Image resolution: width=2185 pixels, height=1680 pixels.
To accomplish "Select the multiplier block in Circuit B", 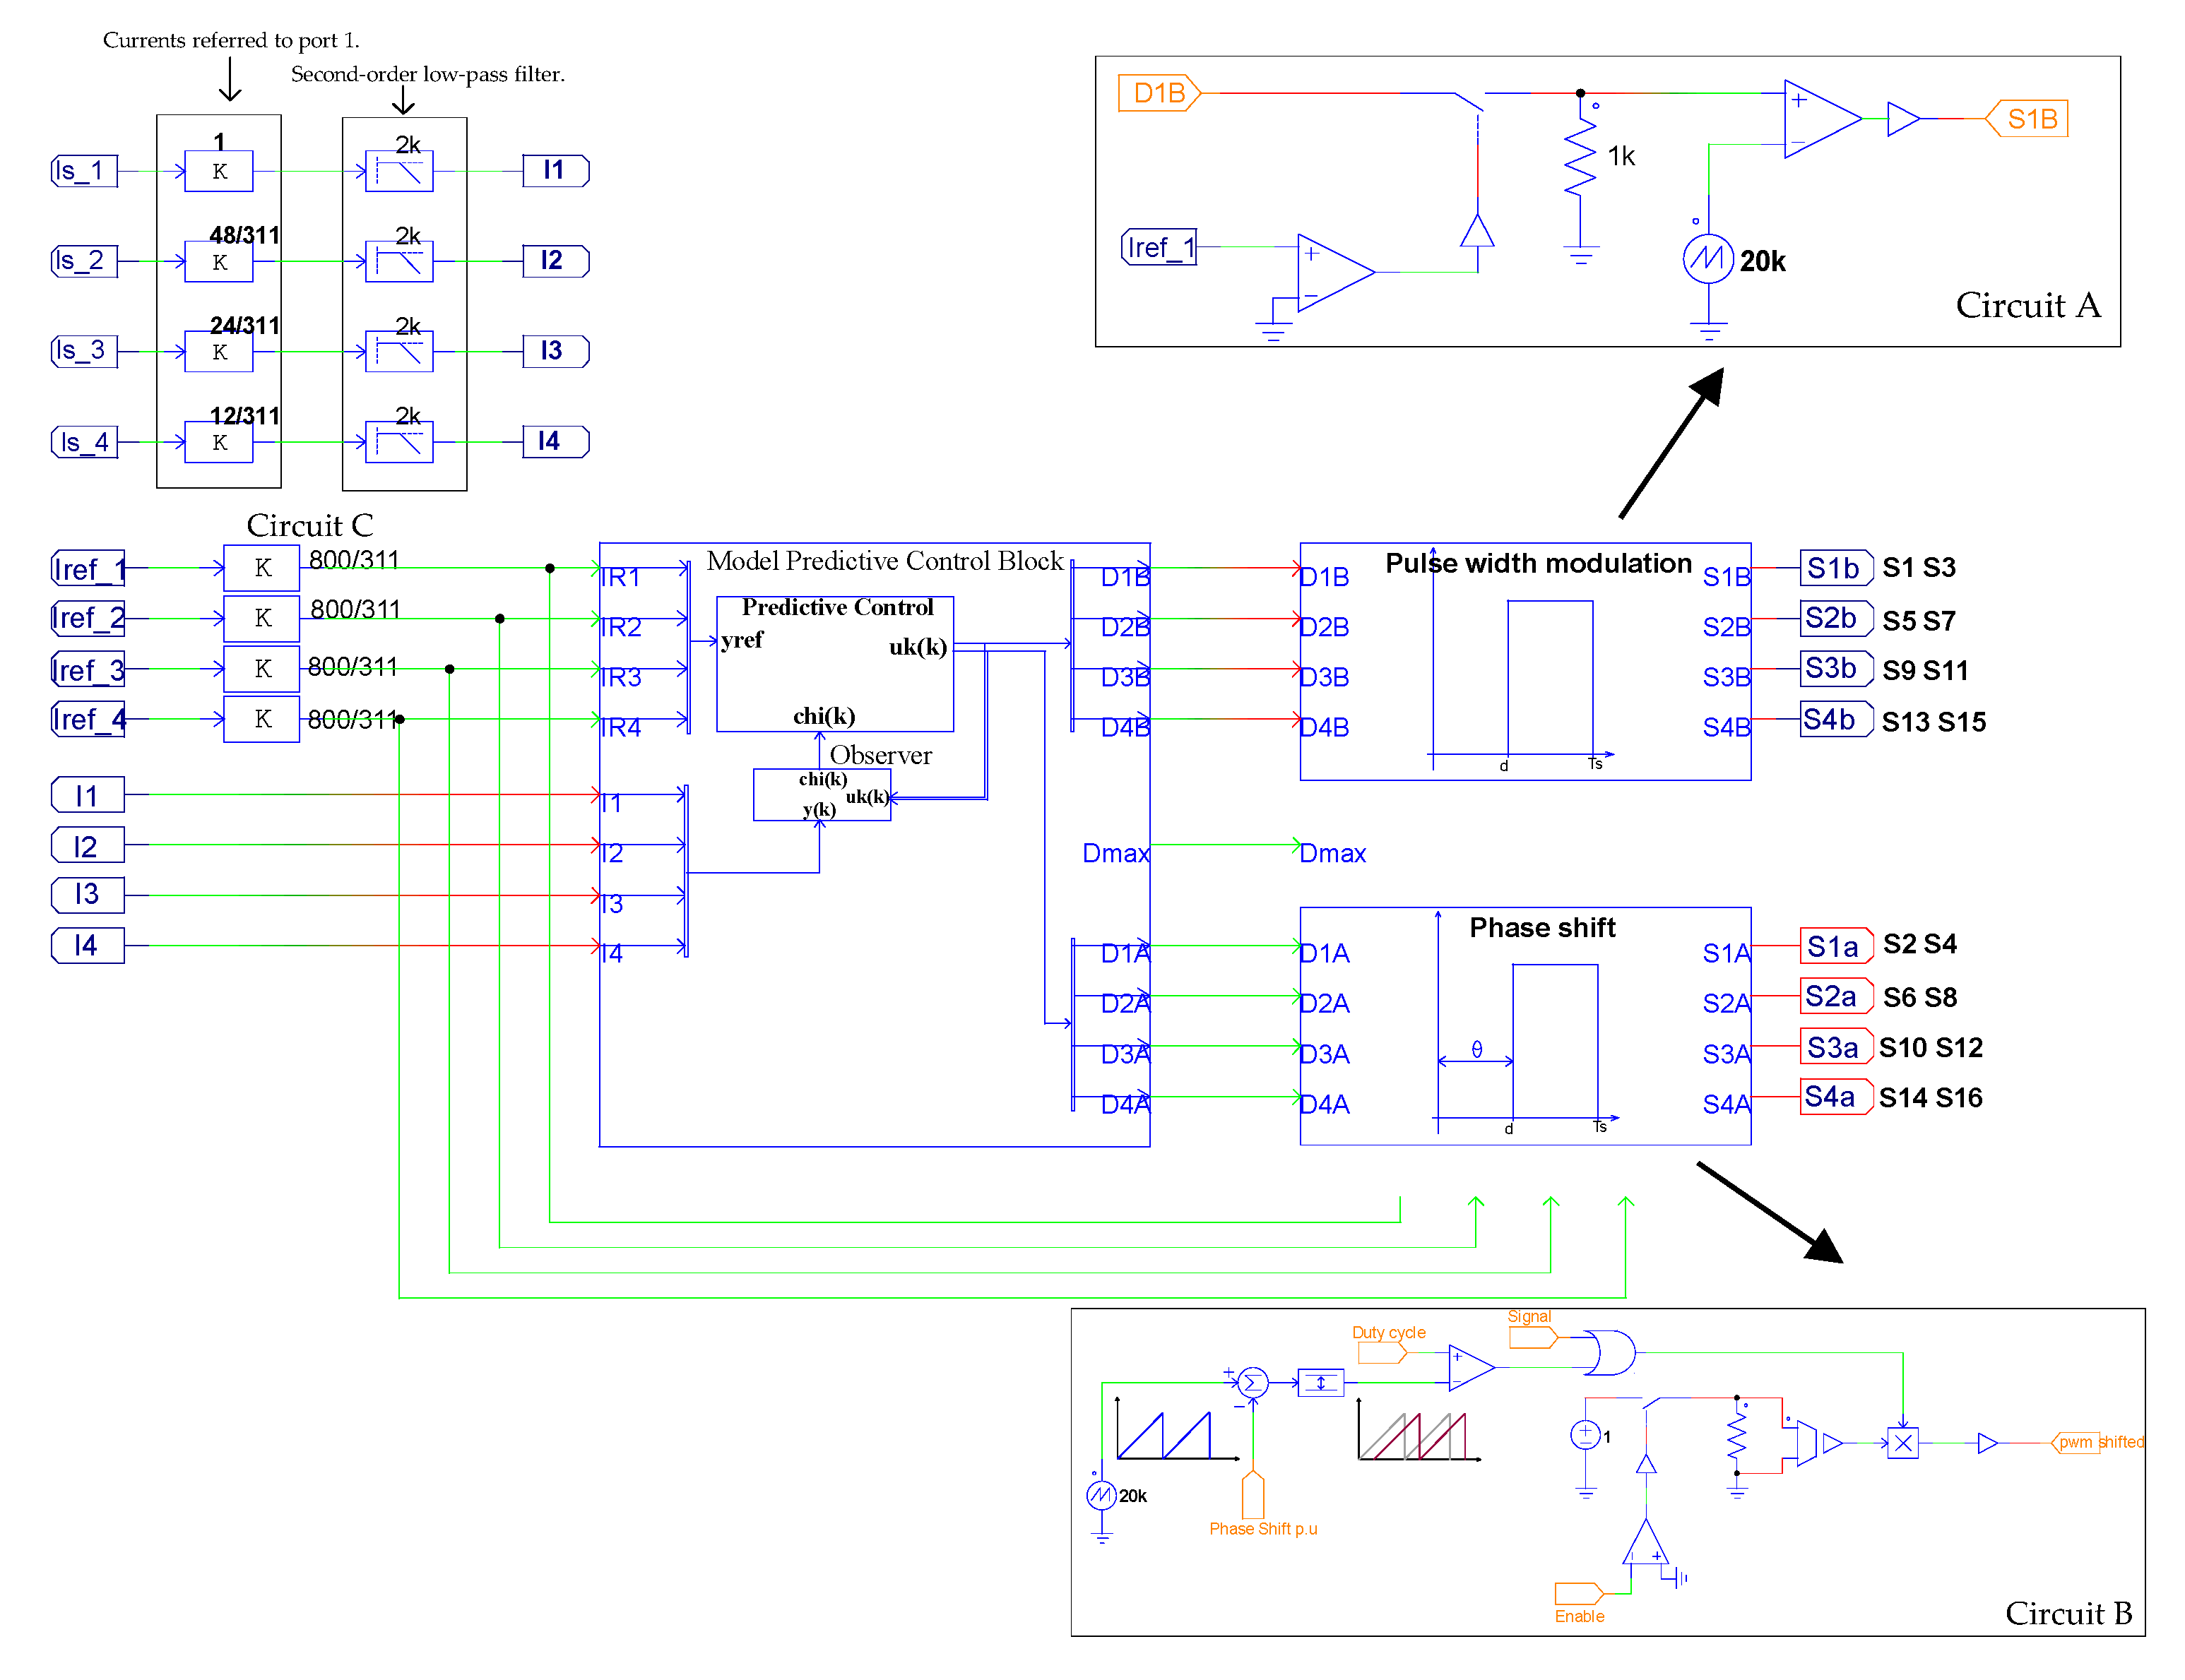I will pyautogui.click(x=1902, y=1443).
